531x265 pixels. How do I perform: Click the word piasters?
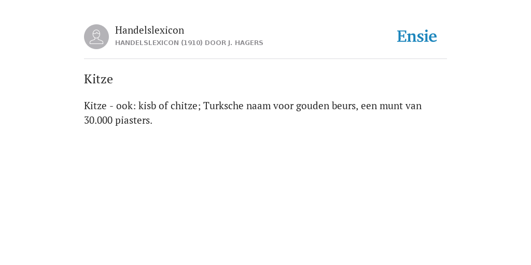134,121
